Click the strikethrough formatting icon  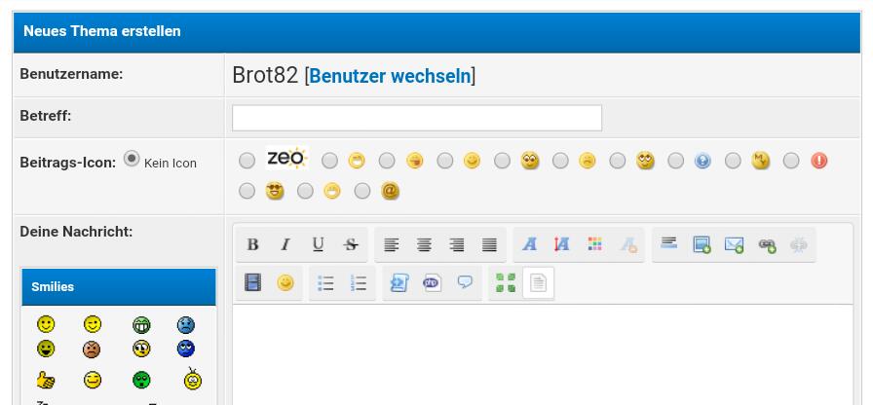pos(351,245)
